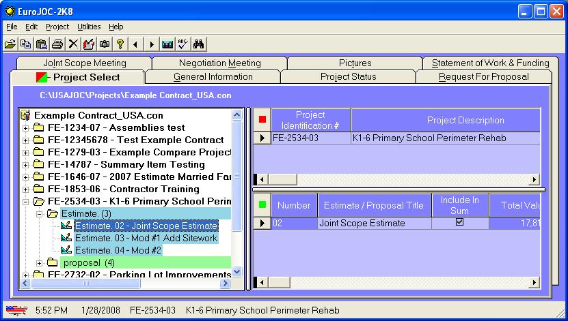Click the red square in projects grid
Screen dimensions: 568x321
tap(262, 120)
